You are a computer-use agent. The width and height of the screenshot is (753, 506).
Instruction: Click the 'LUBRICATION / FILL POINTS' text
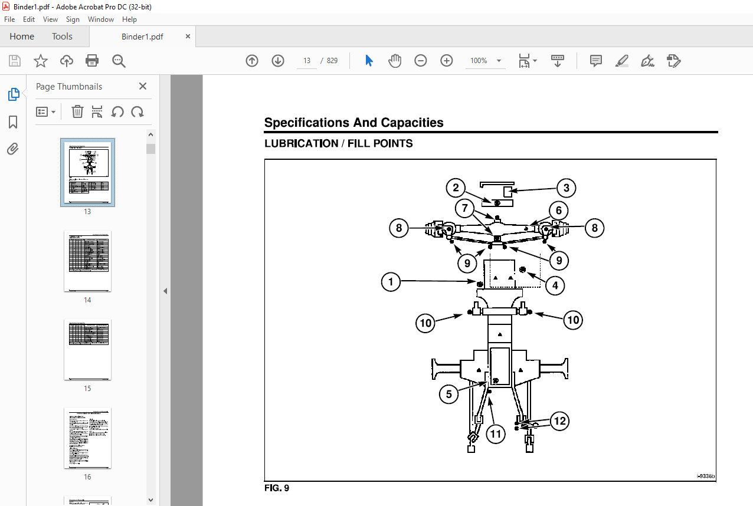point(339,143)
